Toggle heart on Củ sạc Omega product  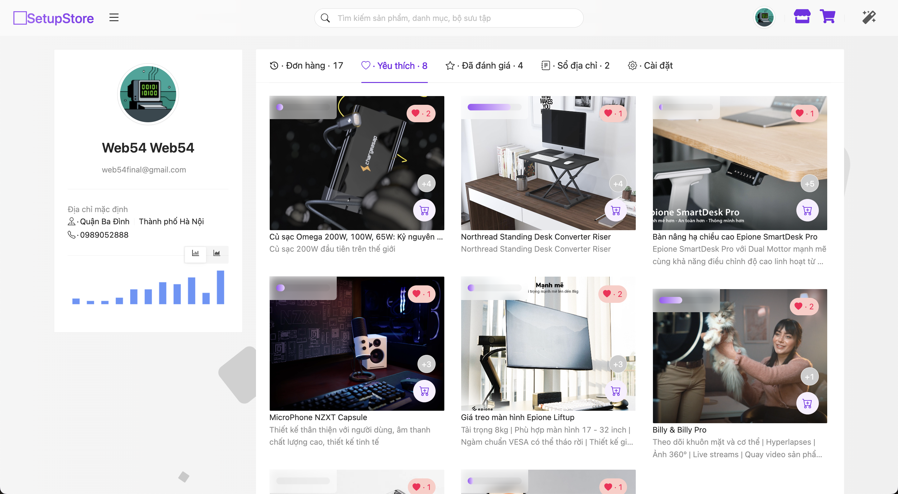[x=421, y=113]
